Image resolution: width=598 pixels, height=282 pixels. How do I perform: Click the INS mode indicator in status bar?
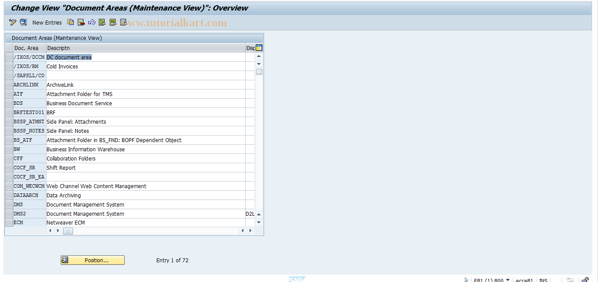coord(544,280)
